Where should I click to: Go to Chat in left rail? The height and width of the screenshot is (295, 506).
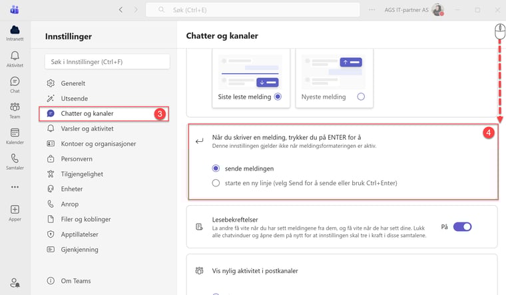point(15,84)
